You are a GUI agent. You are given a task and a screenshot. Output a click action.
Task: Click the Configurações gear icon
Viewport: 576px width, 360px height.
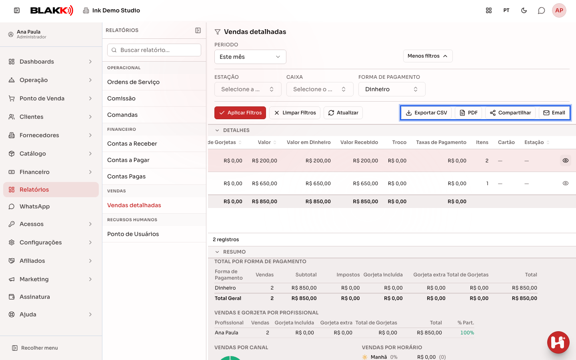pyautogui.click(x=12, y=242)
